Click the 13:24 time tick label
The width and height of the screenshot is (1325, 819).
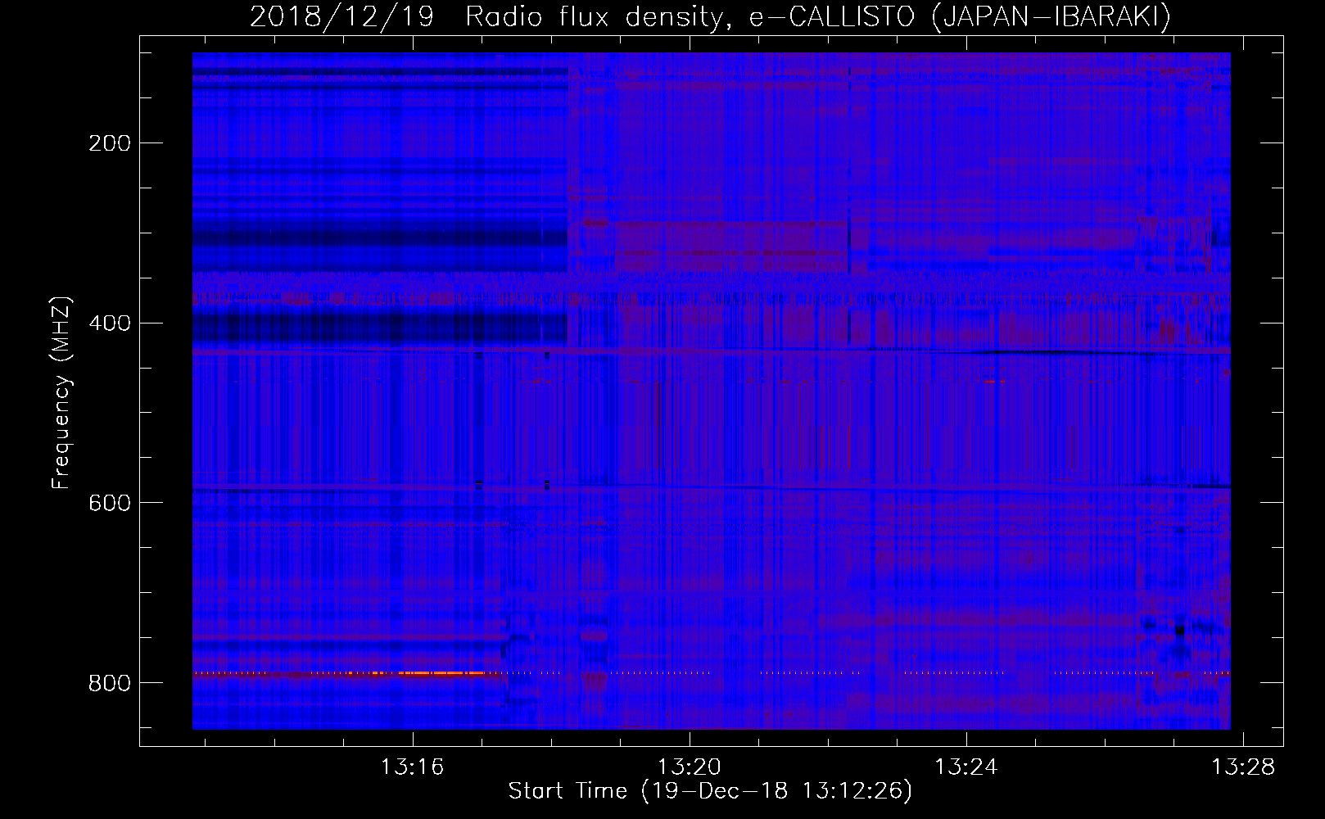966,767
